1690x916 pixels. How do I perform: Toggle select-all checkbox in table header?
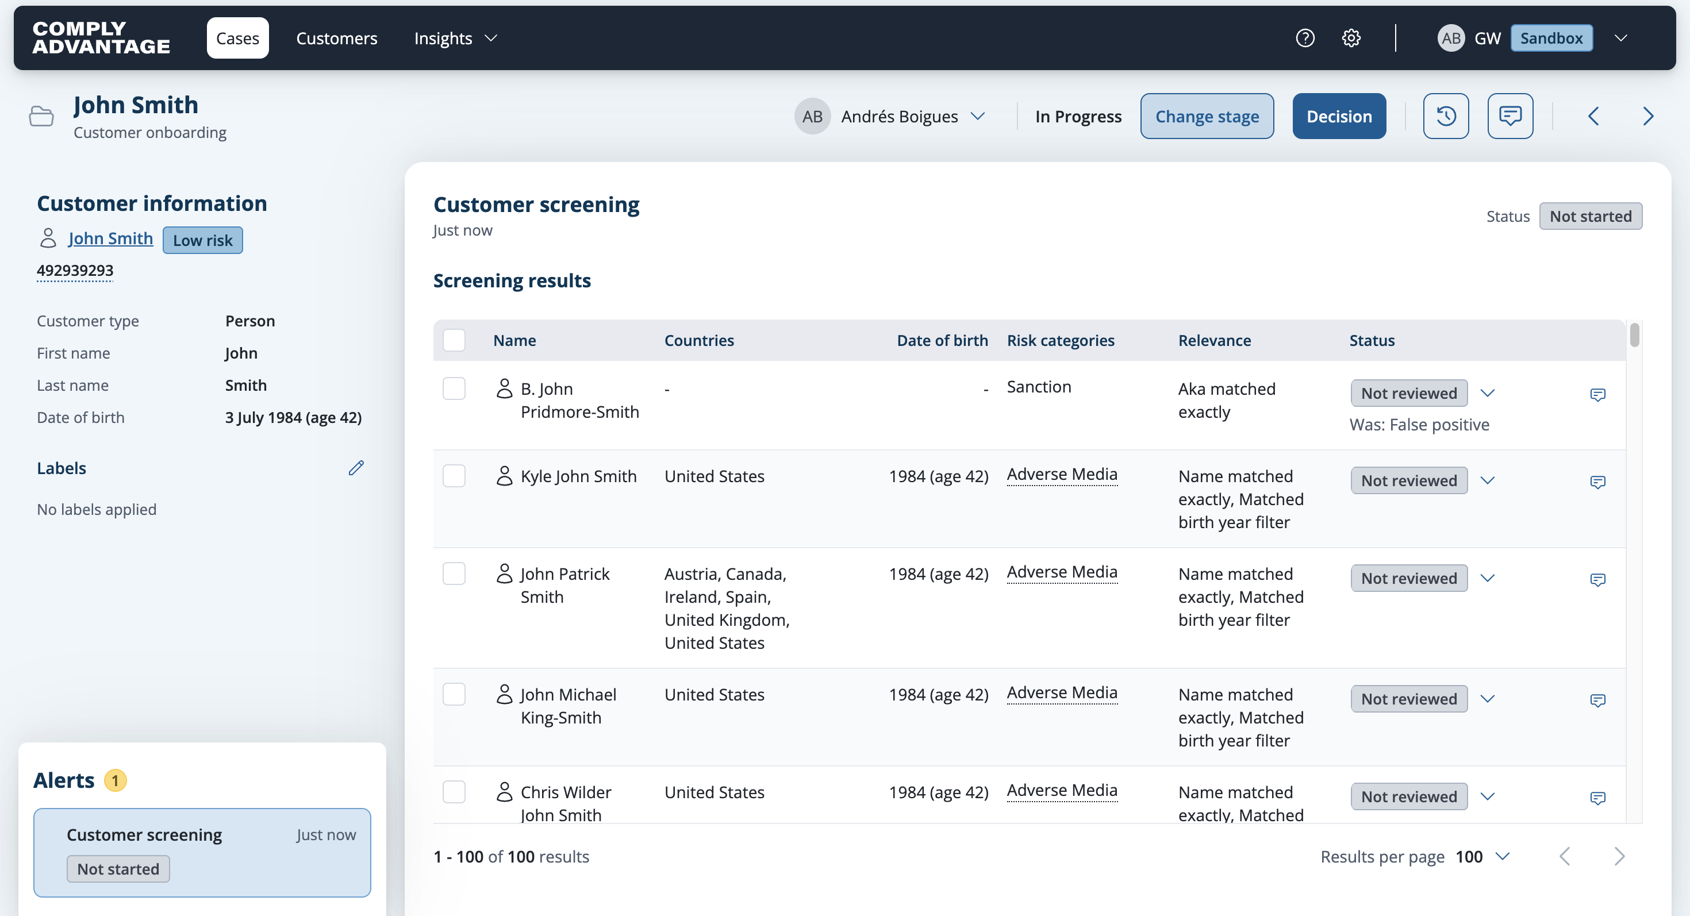(454, 340)
